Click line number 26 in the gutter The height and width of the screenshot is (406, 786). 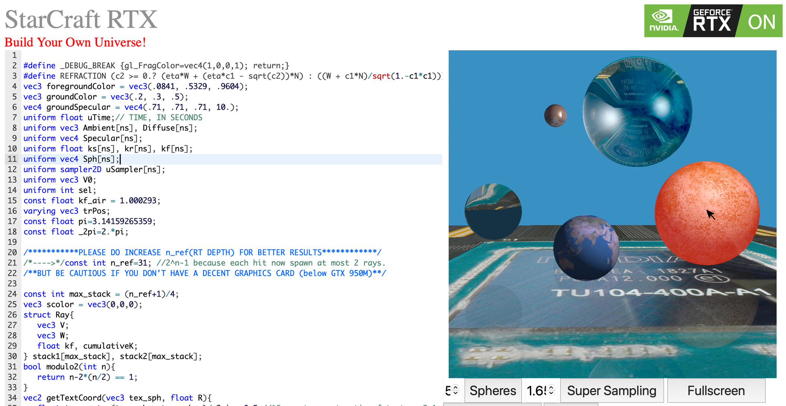pos(12,315)
